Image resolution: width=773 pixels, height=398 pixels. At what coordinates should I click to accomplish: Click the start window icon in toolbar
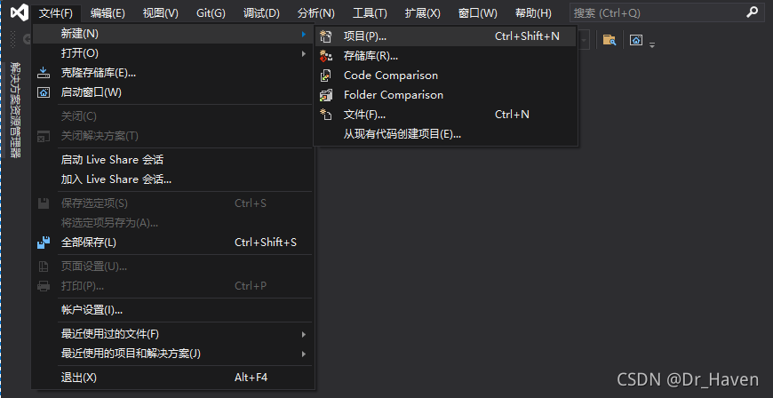636,40
